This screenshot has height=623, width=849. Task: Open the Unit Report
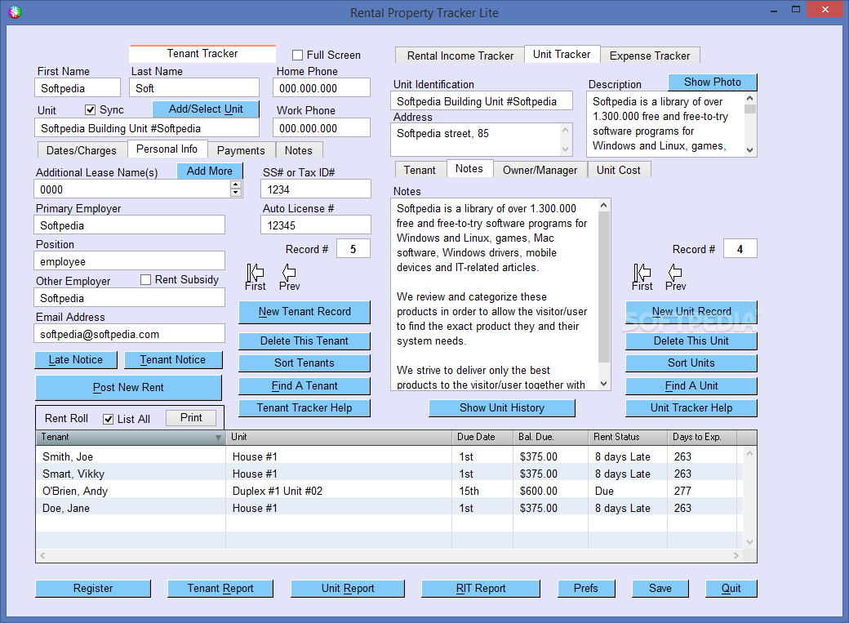click(348, 589)
